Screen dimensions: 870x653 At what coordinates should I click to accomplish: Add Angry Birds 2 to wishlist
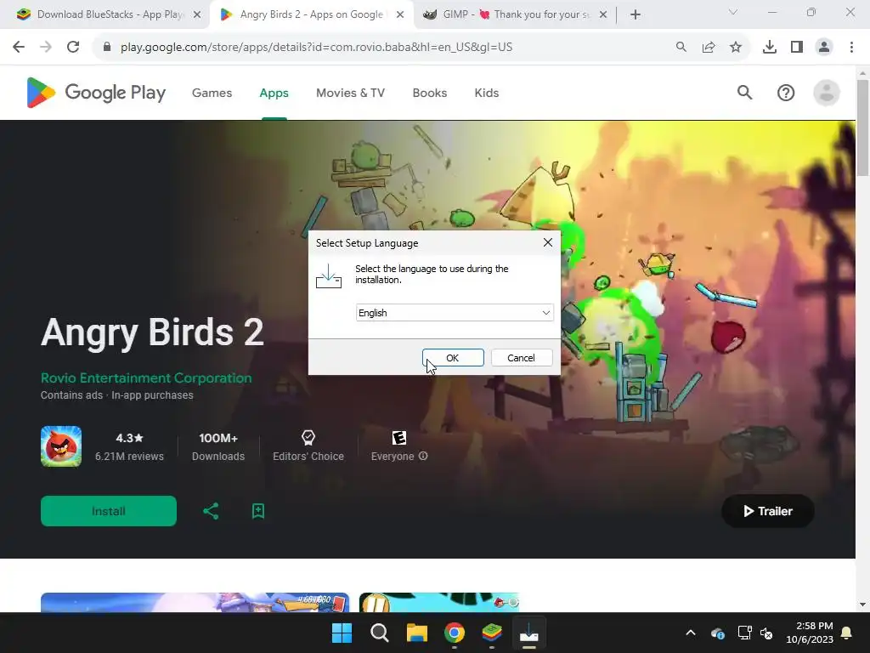click(258, 511)
